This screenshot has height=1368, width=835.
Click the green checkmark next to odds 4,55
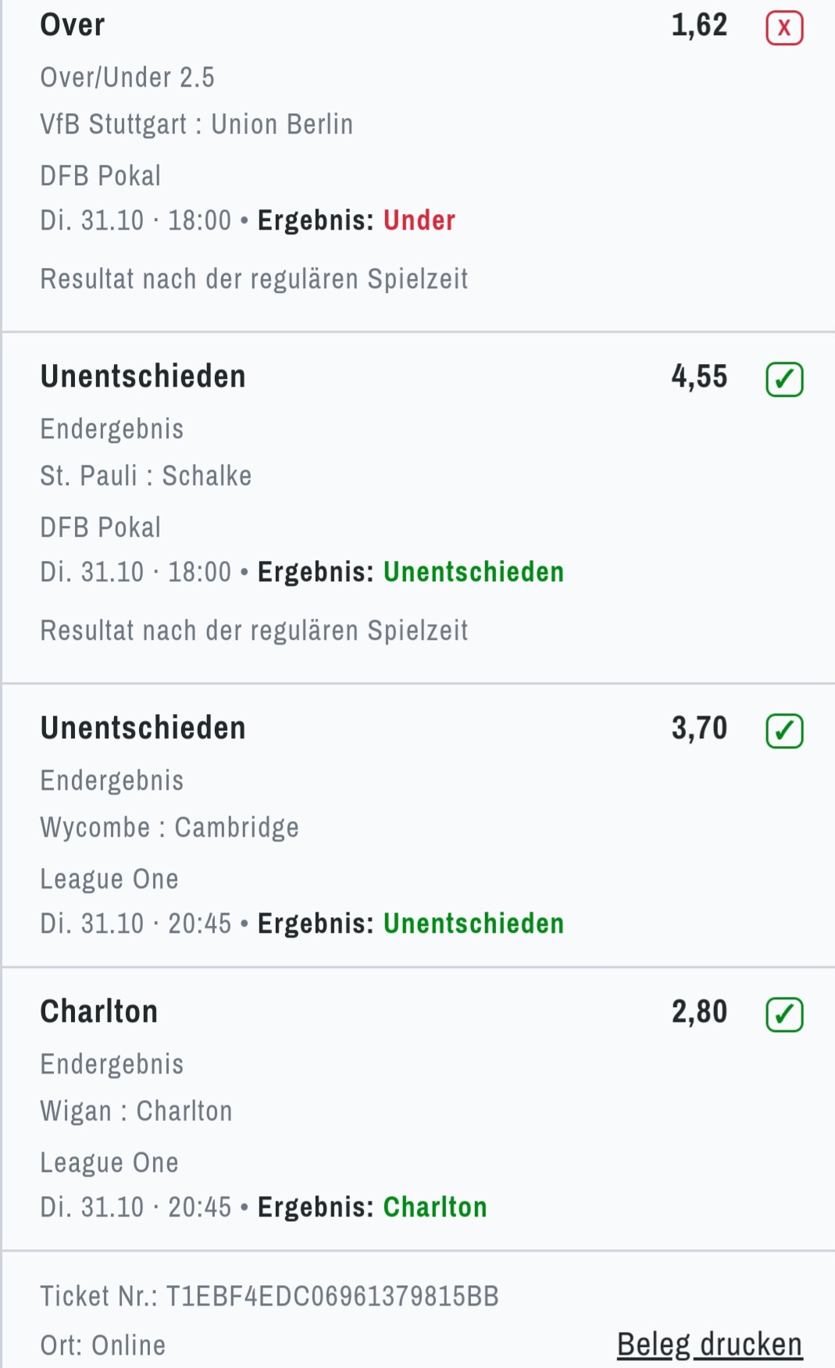(x=784, y=380)
